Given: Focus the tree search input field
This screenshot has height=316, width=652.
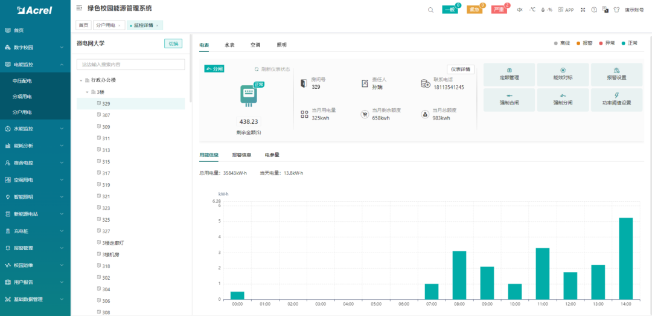Looking at the screenshot, I should point(130,65).
